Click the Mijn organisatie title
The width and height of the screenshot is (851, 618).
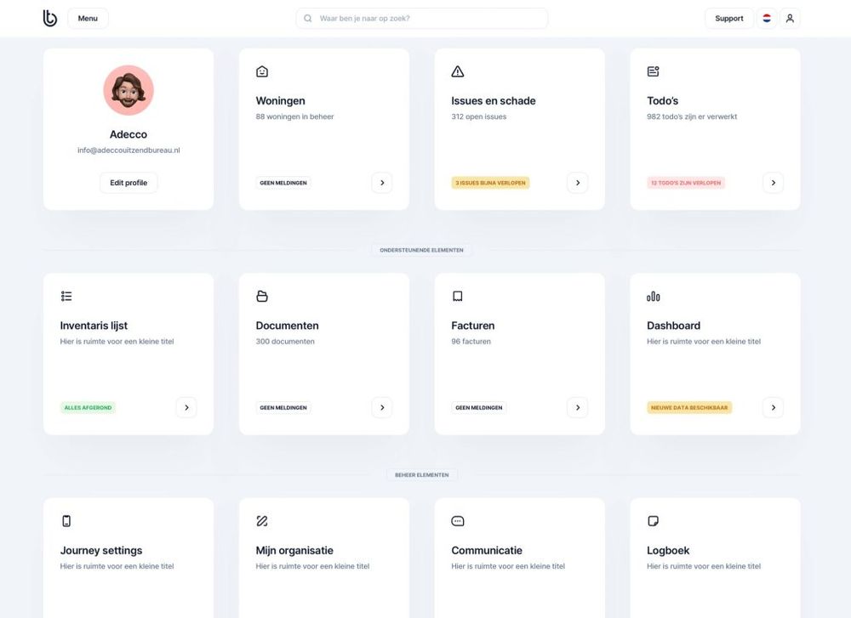coord(294,551)
